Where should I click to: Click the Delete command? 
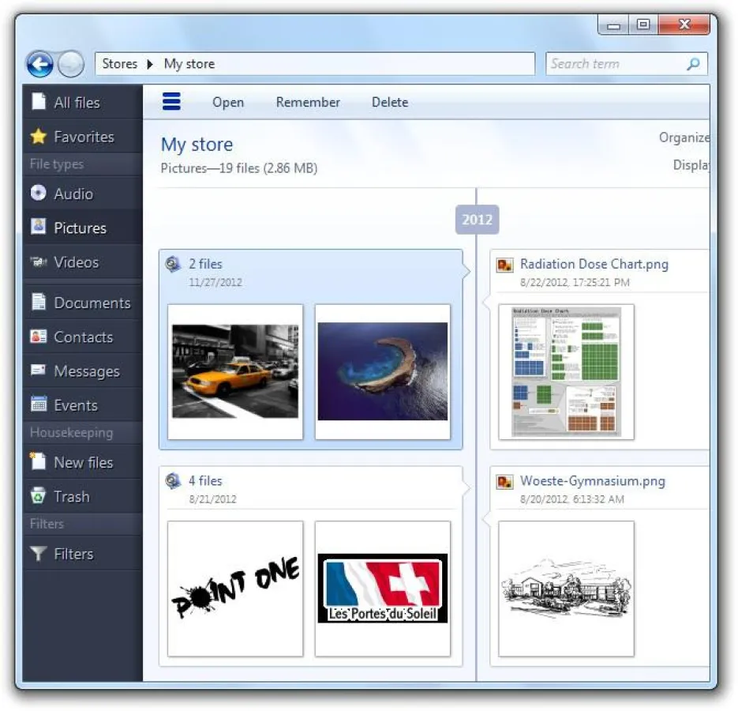(390, 102)
